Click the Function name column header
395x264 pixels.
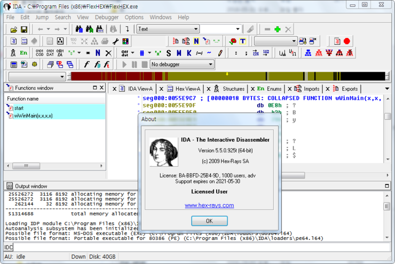[x=55, y=99]
